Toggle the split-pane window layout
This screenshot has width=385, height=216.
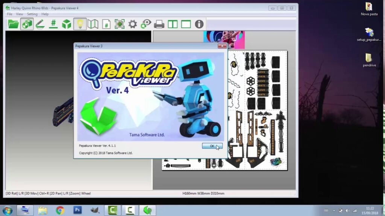pyautogui.click(x=173, y=24)
